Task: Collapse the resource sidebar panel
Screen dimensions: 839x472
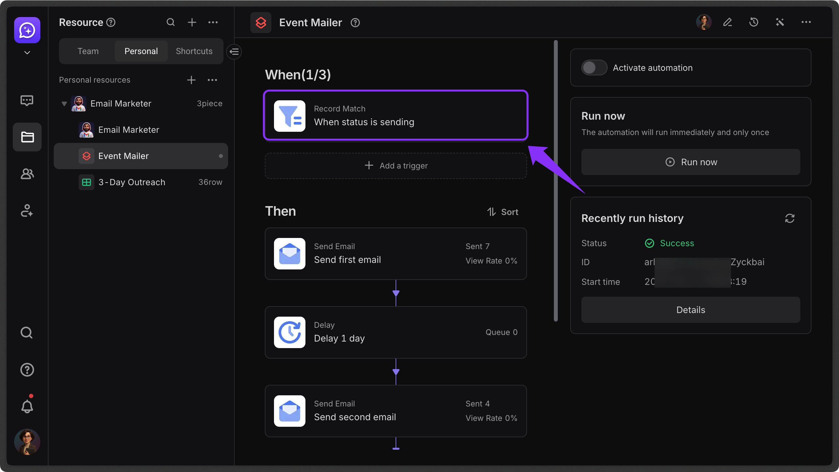Action: pyautogui.click(x=234, y=51)
